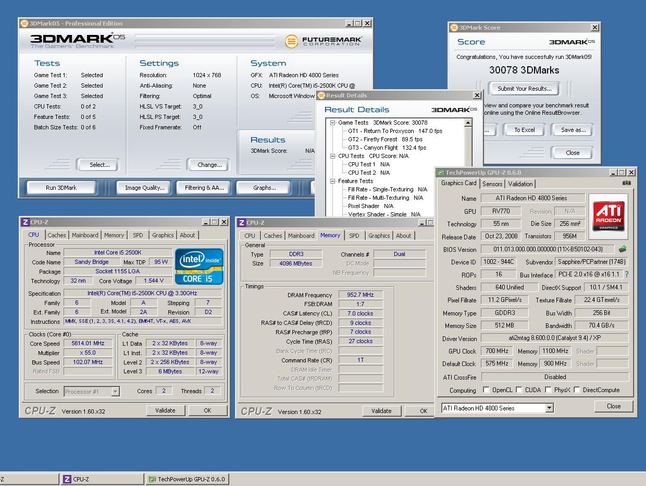
Task: Click To Excel button
Action: tap(525, 130)
